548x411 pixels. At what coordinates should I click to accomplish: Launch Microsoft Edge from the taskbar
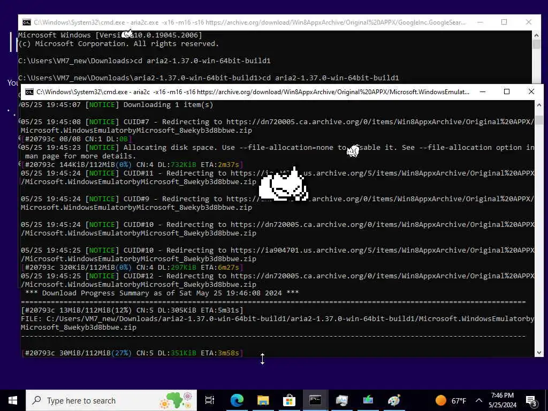(237, 400)
